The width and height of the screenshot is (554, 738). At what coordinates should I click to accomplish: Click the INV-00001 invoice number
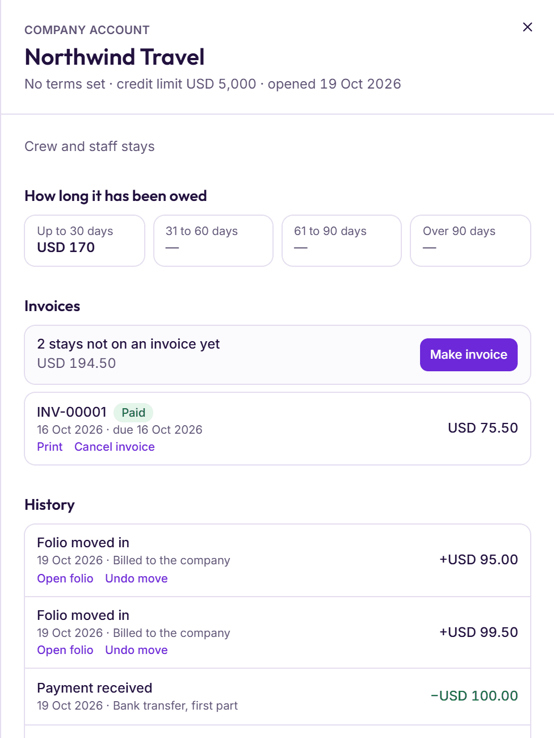click(x=72, y=412)
